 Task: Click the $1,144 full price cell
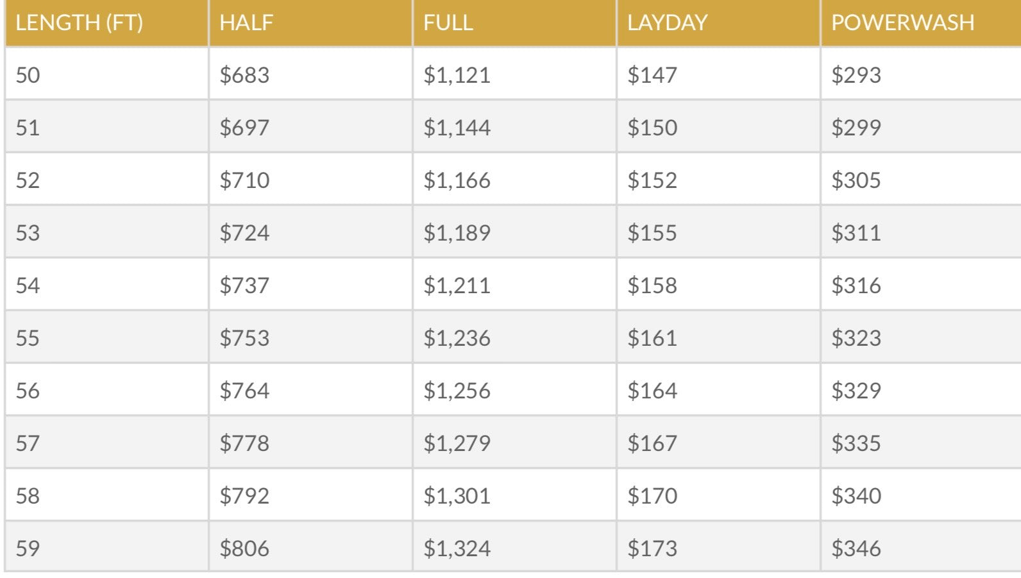tap(457, 128)
